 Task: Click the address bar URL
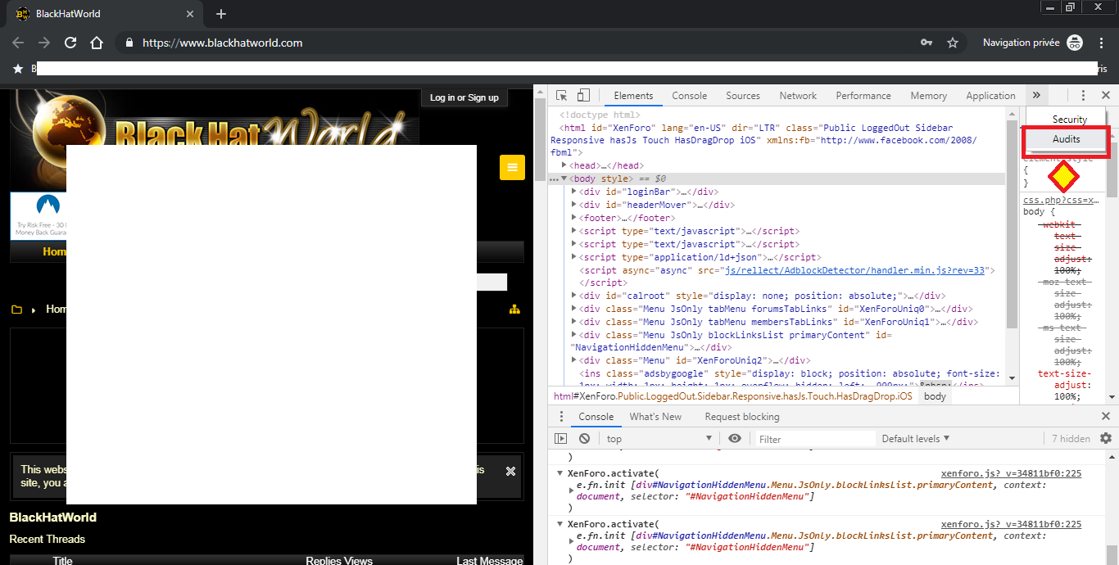click(223, 43)
